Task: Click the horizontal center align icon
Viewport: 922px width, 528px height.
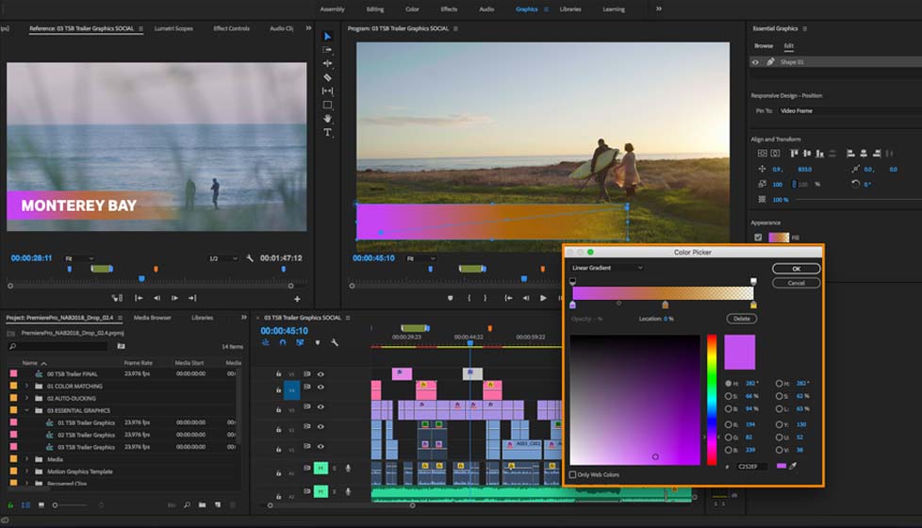Action: [x=864, y=154]
